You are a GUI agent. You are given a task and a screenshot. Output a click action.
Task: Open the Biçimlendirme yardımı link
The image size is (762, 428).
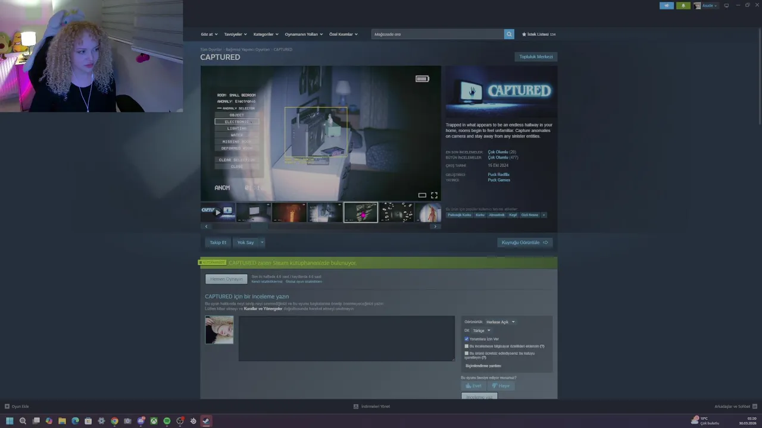pyautogui.click(x=483, y=366)
